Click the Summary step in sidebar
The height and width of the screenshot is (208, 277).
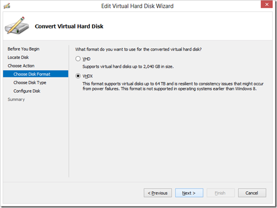16,99
